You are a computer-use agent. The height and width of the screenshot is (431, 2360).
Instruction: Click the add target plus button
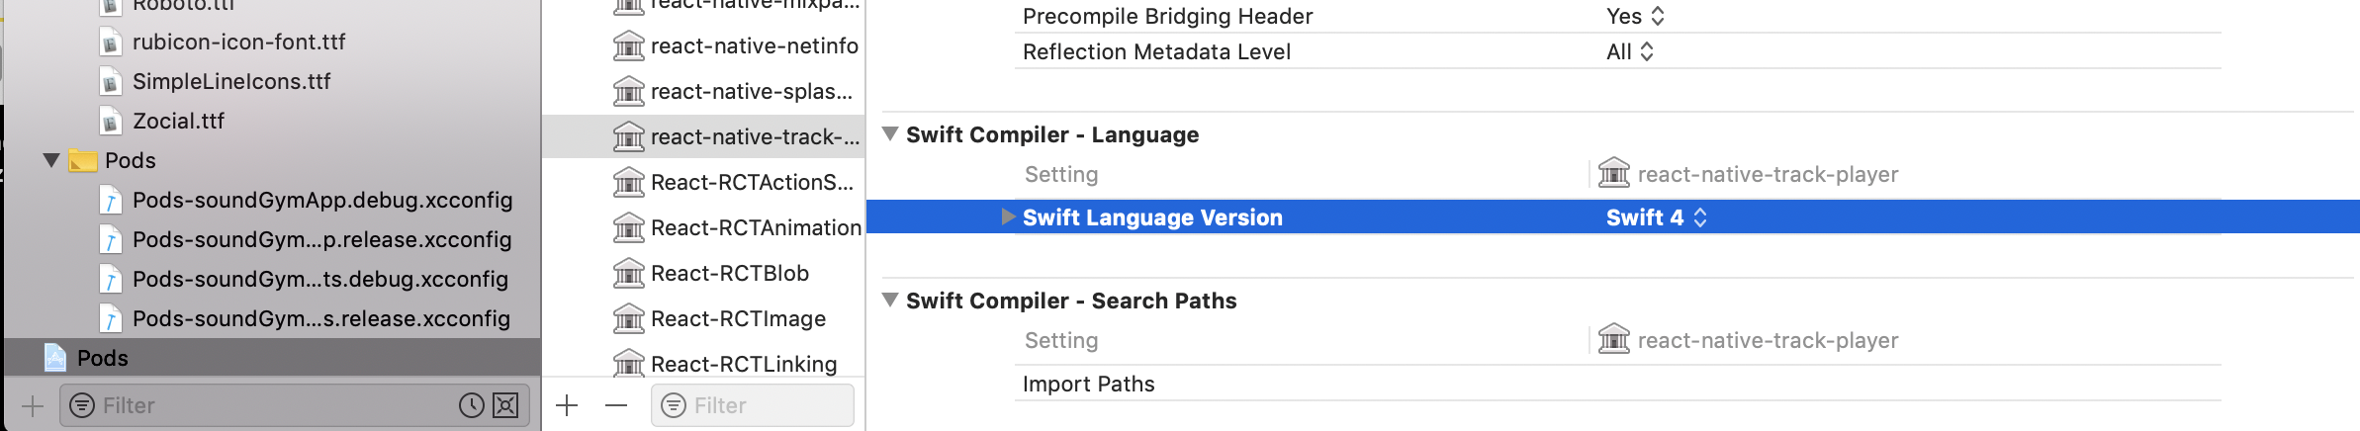(567, 405)
